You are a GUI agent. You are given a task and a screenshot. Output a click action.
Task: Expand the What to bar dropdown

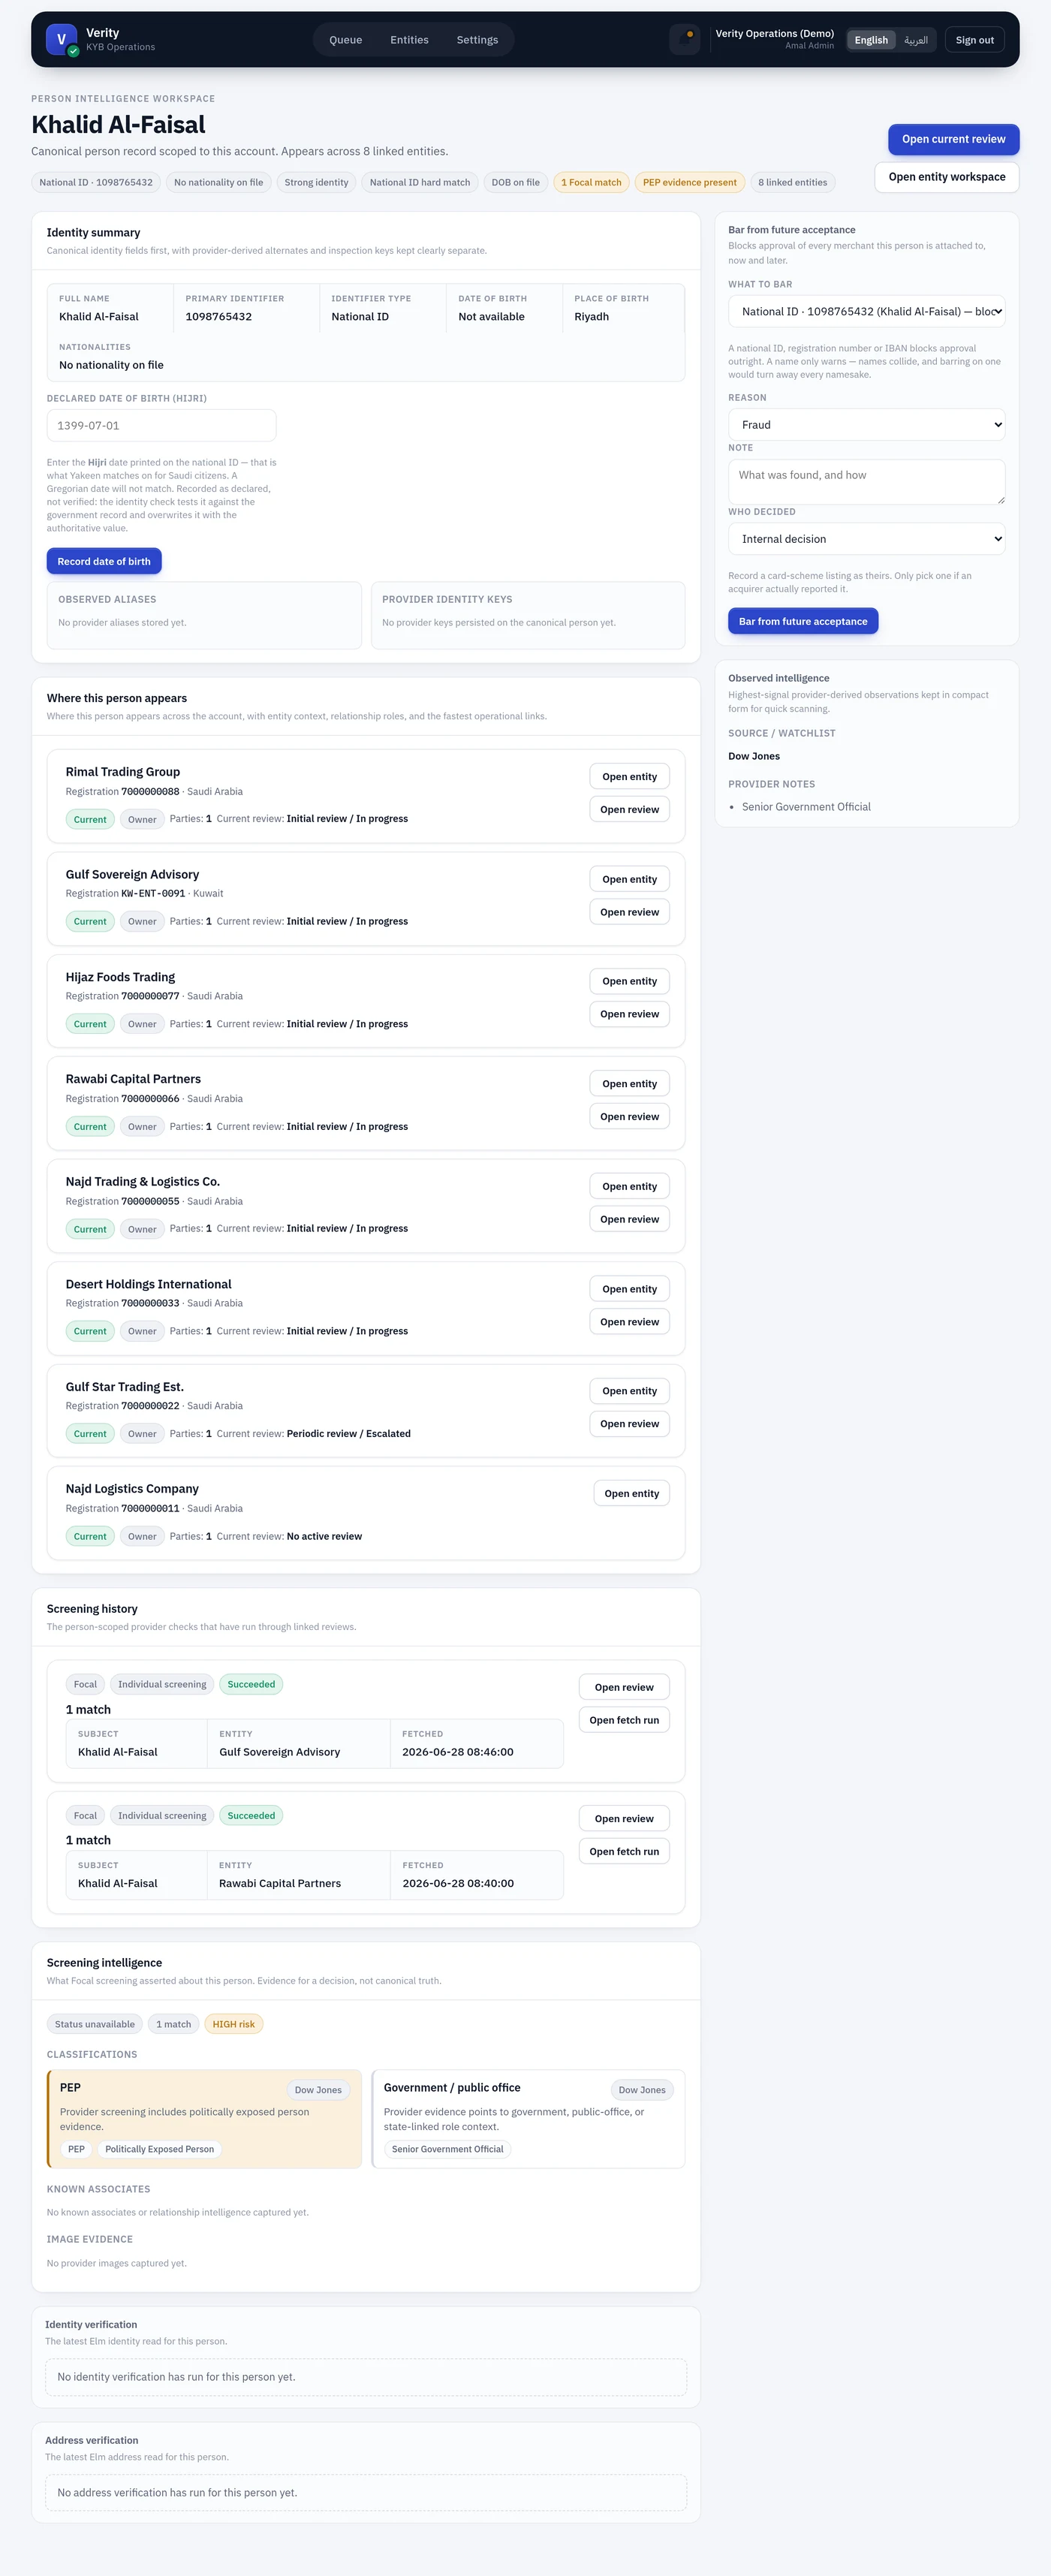pos(867,312)
